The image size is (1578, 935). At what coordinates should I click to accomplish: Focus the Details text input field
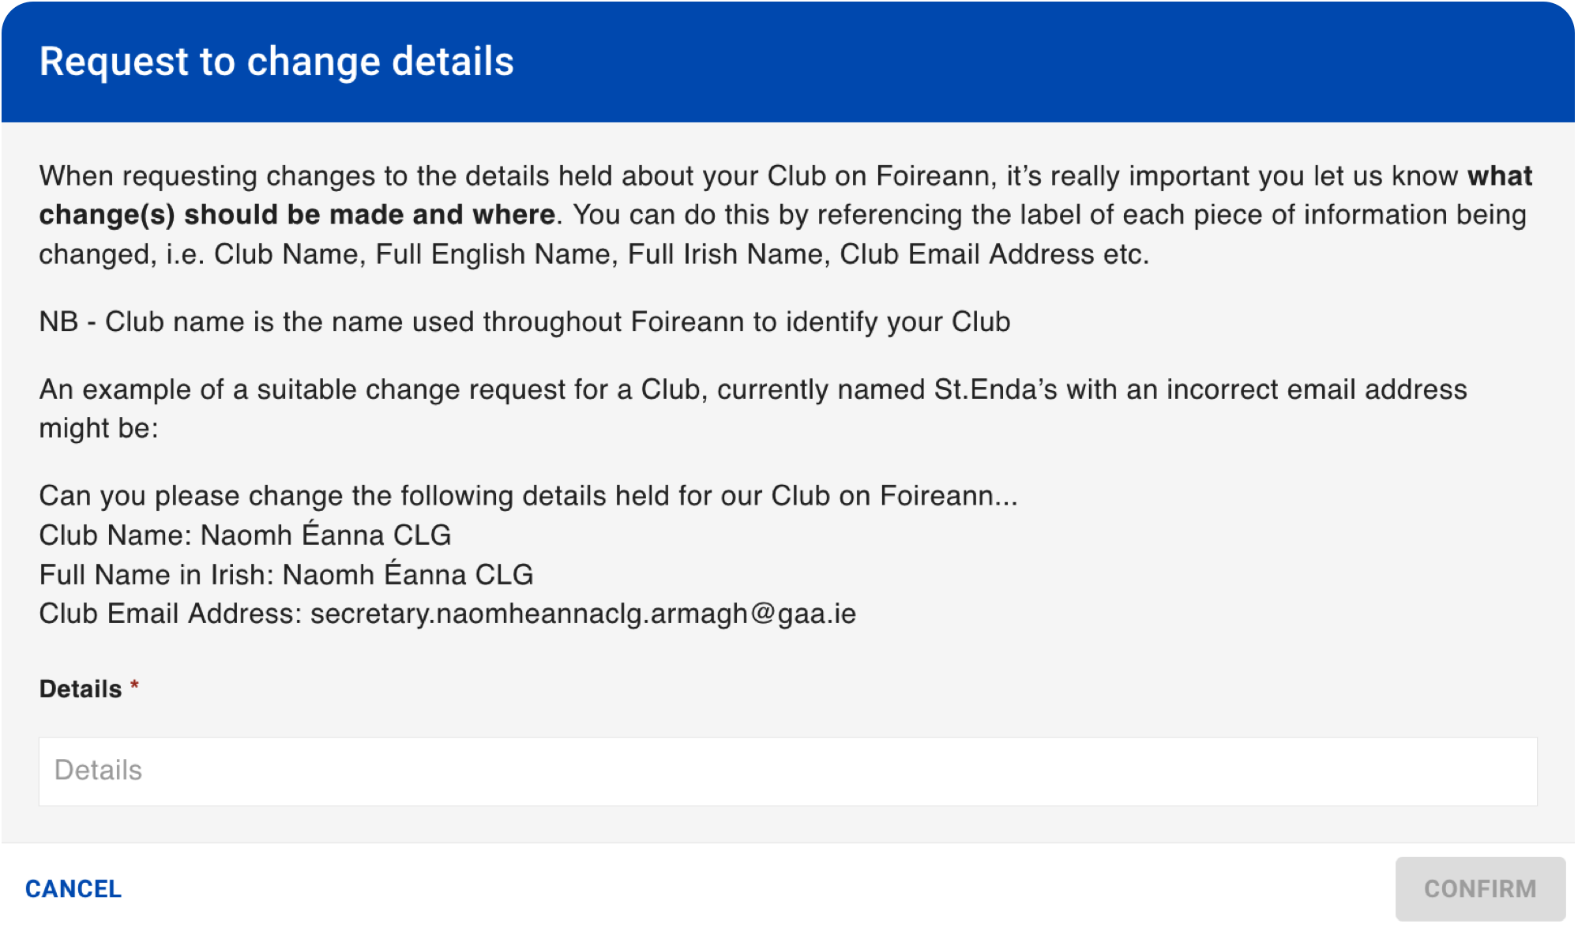(787, 772)
